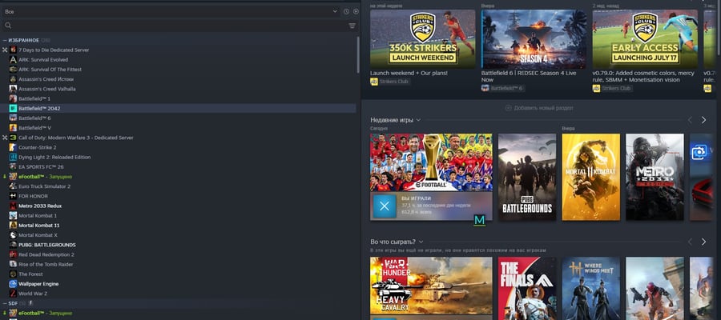Open the Все library filter dropdown
The height and width of the screenshot is (320, 721).
[171, 11]
